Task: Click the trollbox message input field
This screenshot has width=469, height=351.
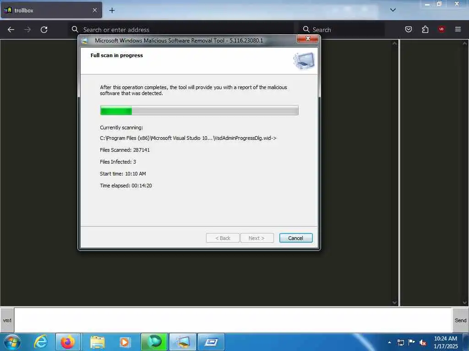Action: click(233, 320)
